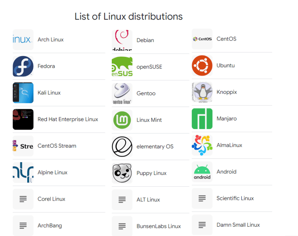Open the Alpine Linux label
This screenshot has height=236, width=298.
pyautogui.click(x=53, y=173)
